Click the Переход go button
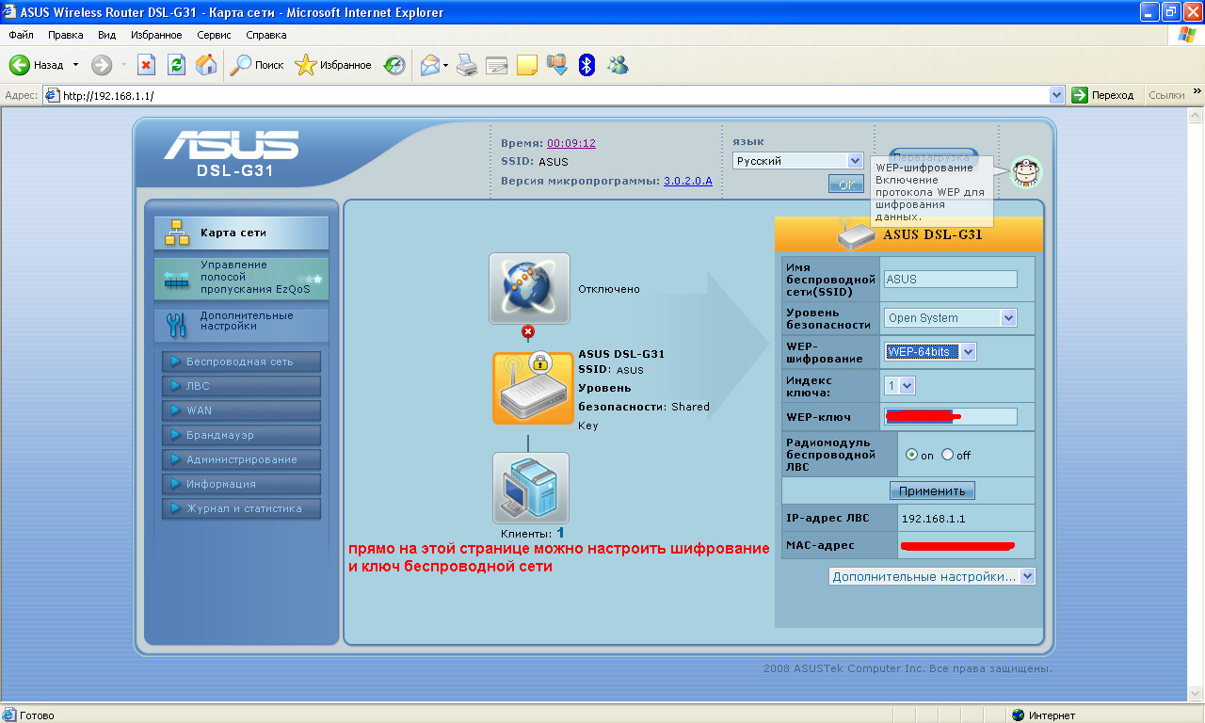The image size is (1205, 723). click(1104, 95)
